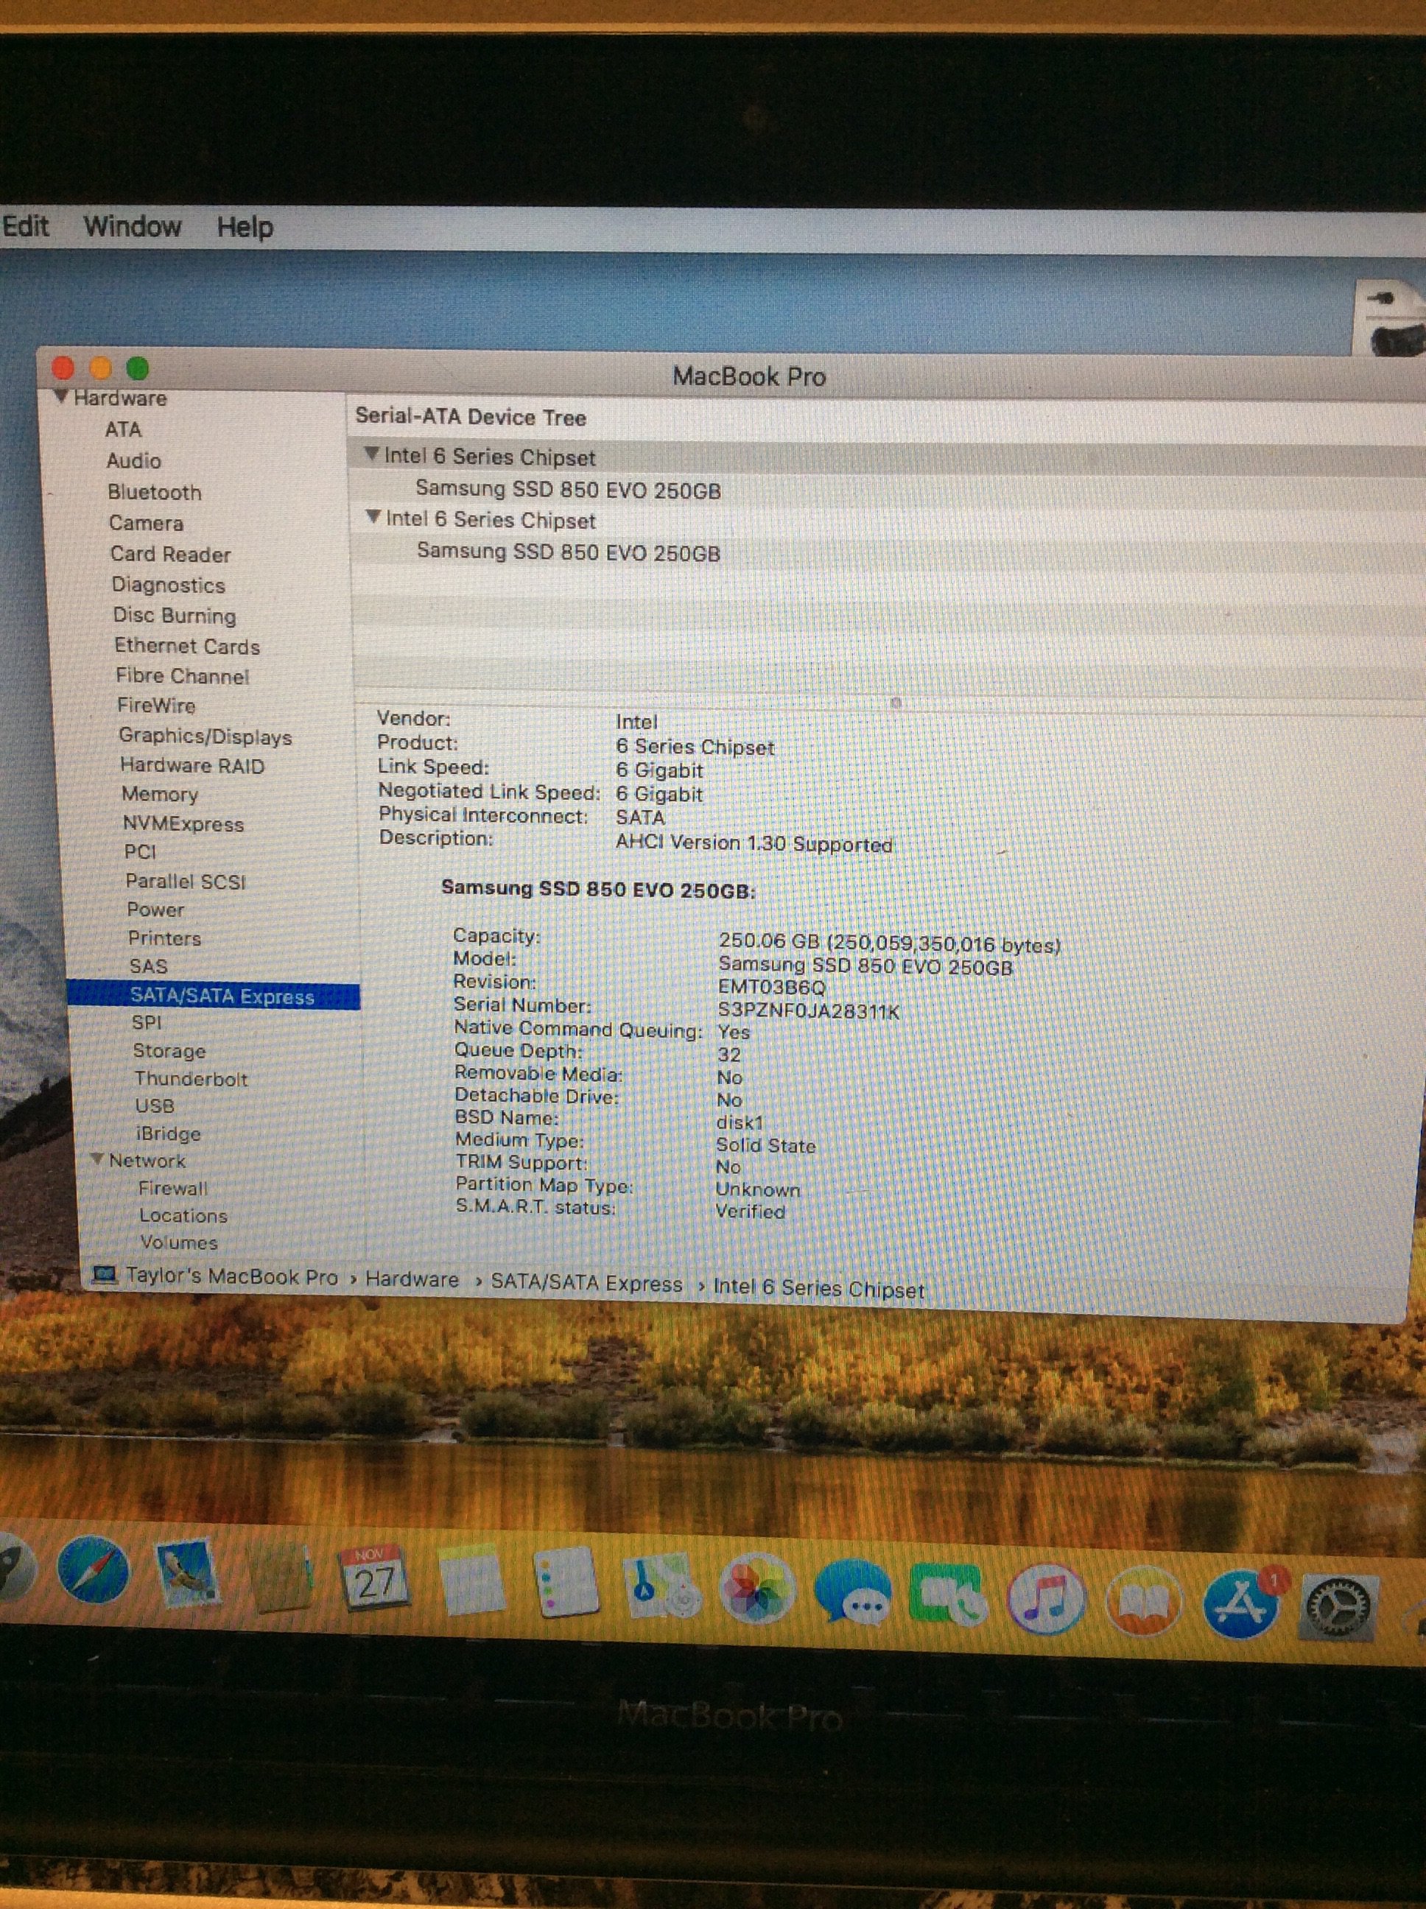Minimize the window with yellow button

101,368
